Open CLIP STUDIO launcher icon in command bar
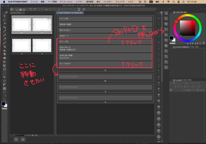Viewport: 206px width, 144px height. click(x=12, y=9)
